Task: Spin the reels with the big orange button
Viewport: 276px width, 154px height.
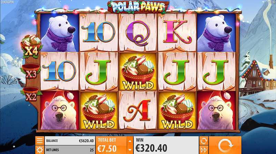Action: 225,145
